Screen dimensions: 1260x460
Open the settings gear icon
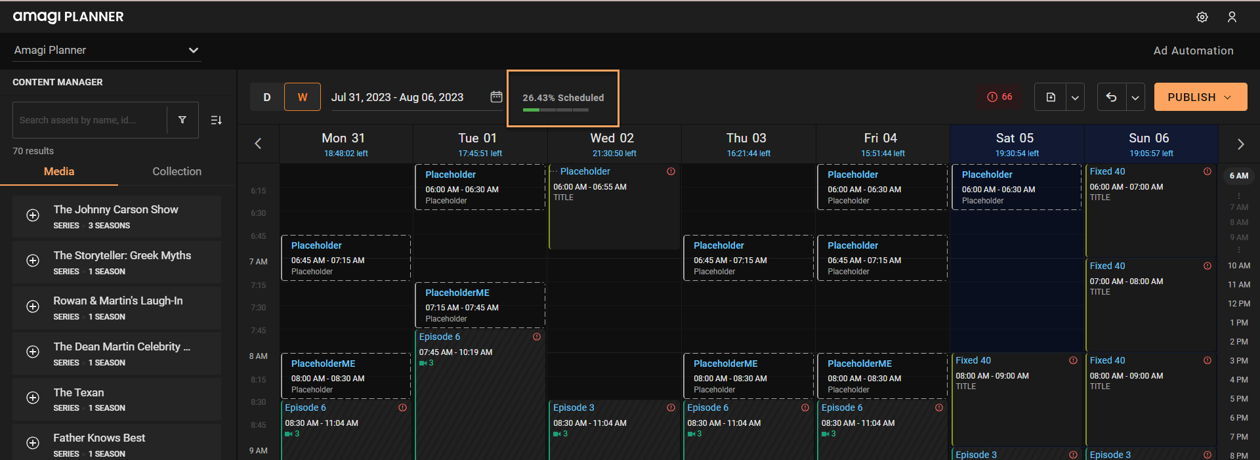1202,17
